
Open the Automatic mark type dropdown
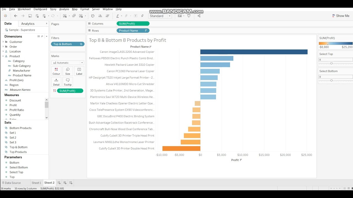coord(68,63)
